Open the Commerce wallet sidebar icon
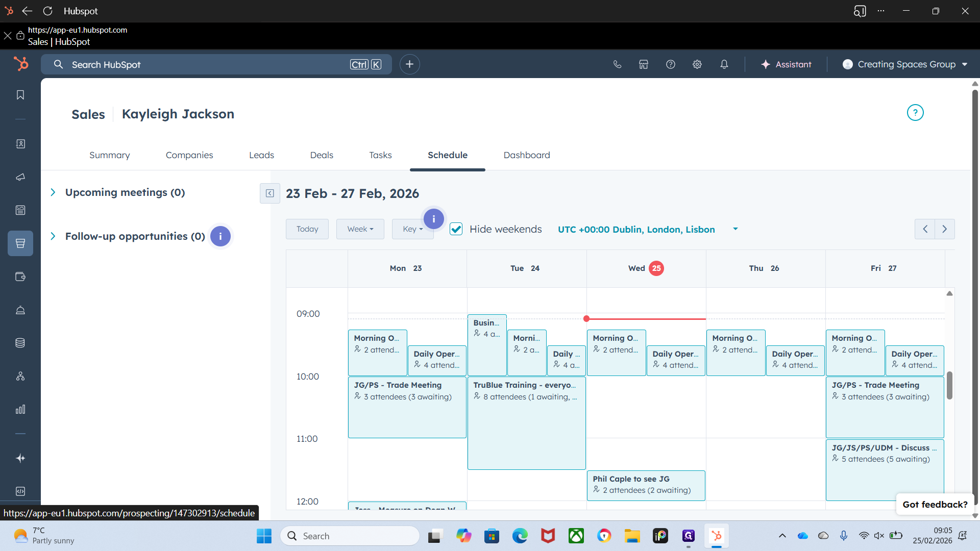Viewport: 980px width, 551px height. point(20,277)
